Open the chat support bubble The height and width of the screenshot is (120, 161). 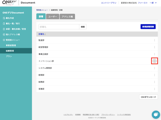[156, 115]
